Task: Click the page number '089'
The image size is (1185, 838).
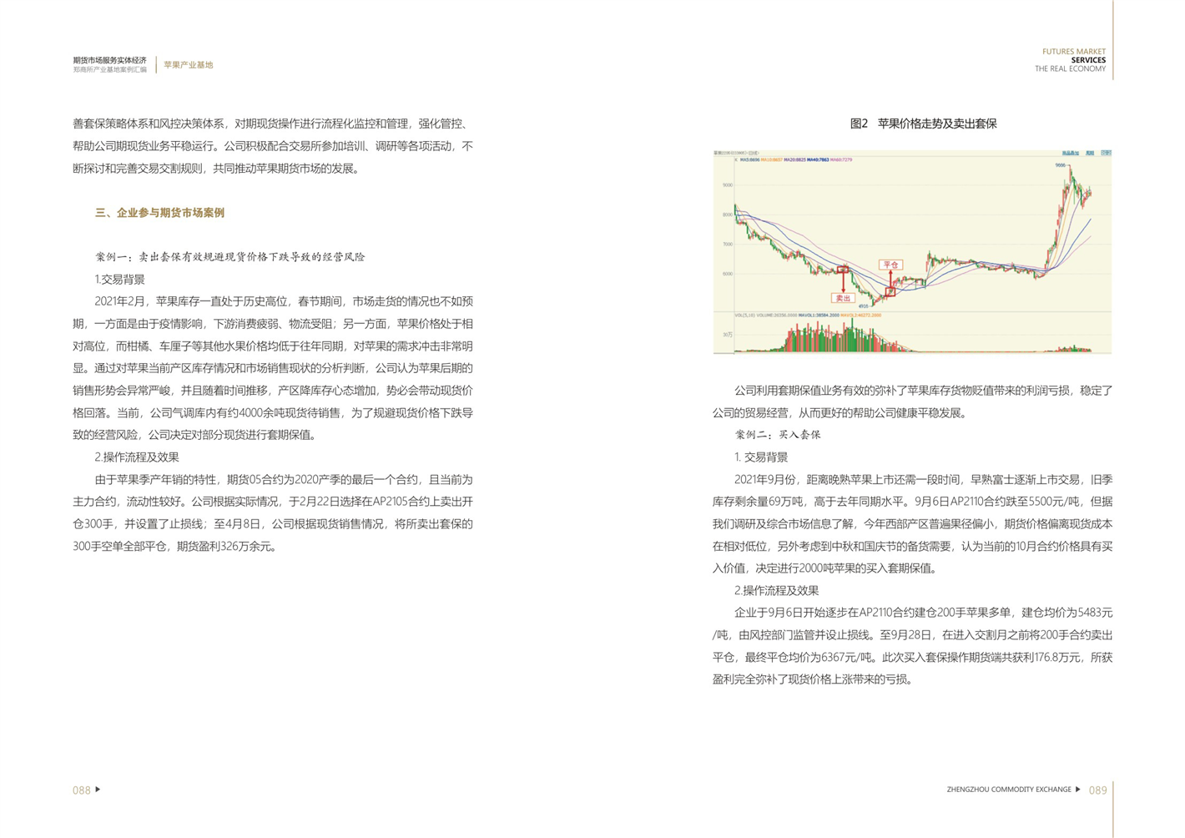Action: point(1098,790)
